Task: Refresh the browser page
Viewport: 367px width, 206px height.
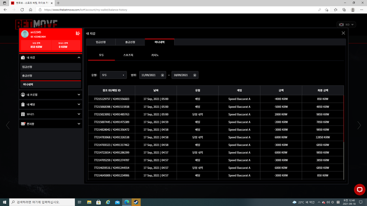Action: (x=22, y=10)
